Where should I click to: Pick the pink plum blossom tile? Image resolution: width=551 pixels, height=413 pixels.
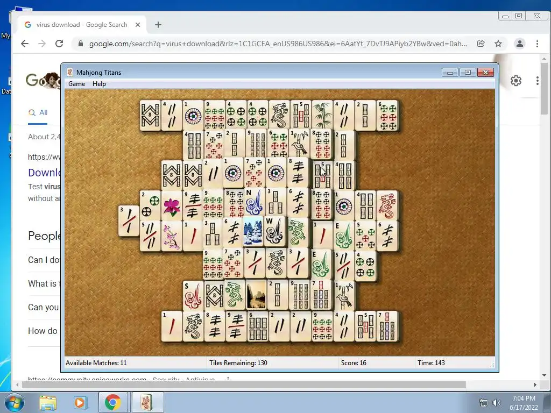click(172, 237)
